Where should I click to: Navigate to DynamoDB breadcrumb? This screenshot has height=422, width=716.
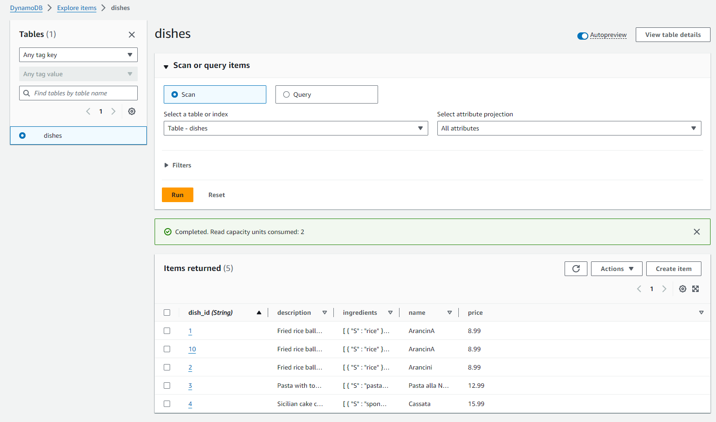[x=26, y=8]
